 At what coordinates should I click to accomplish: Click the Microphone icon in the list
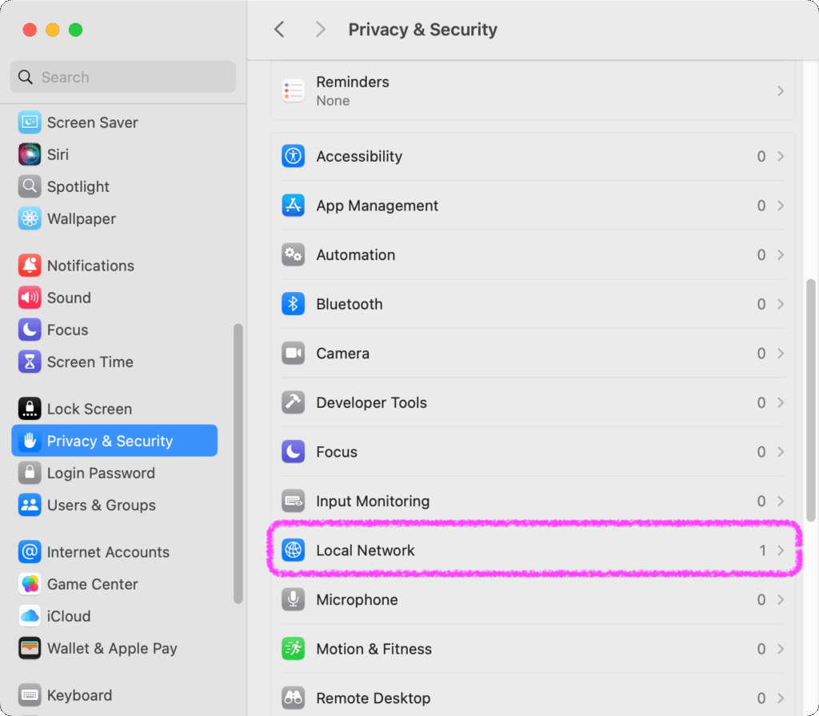pos(293,600)
